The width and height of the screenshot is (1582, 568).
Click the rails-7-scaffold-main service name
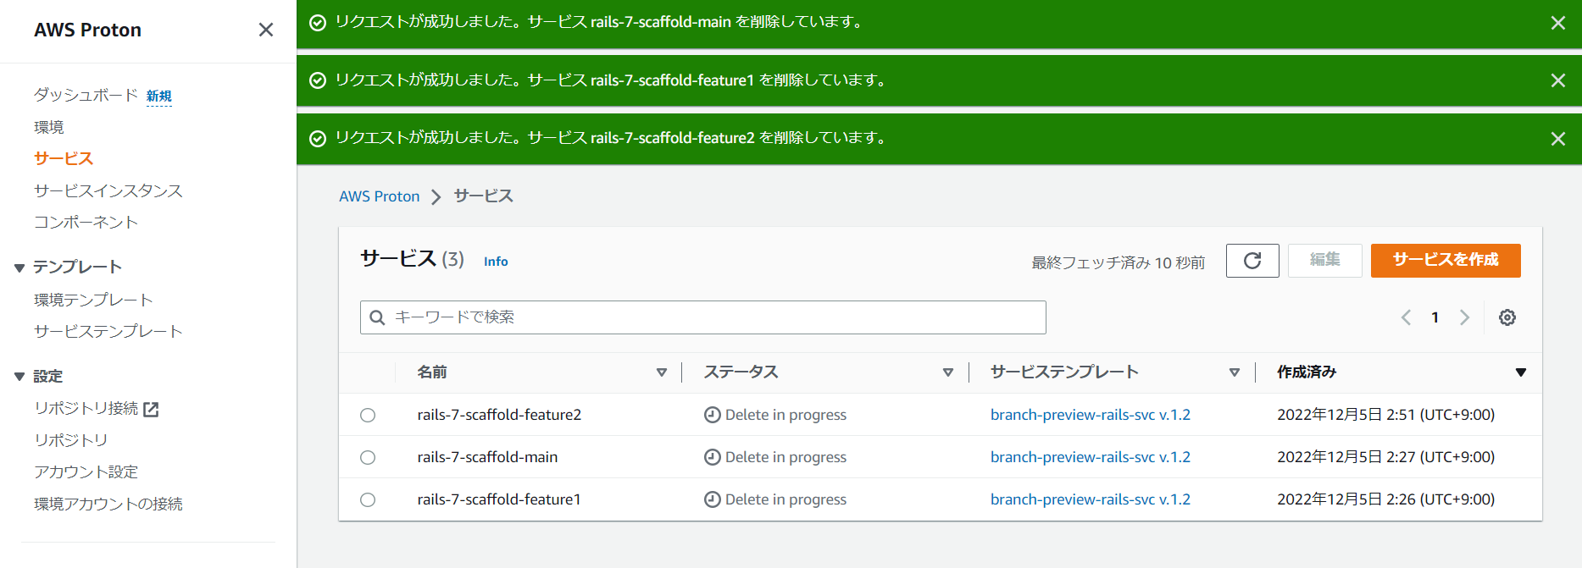pyautogui.click(x=487, y=457)
